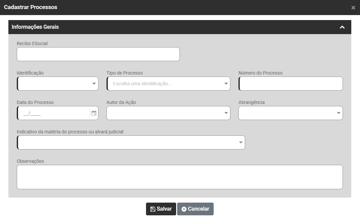Open the Indicativo da matéria dropdown
The image size is (360, 219).
(x=241, y=142)
